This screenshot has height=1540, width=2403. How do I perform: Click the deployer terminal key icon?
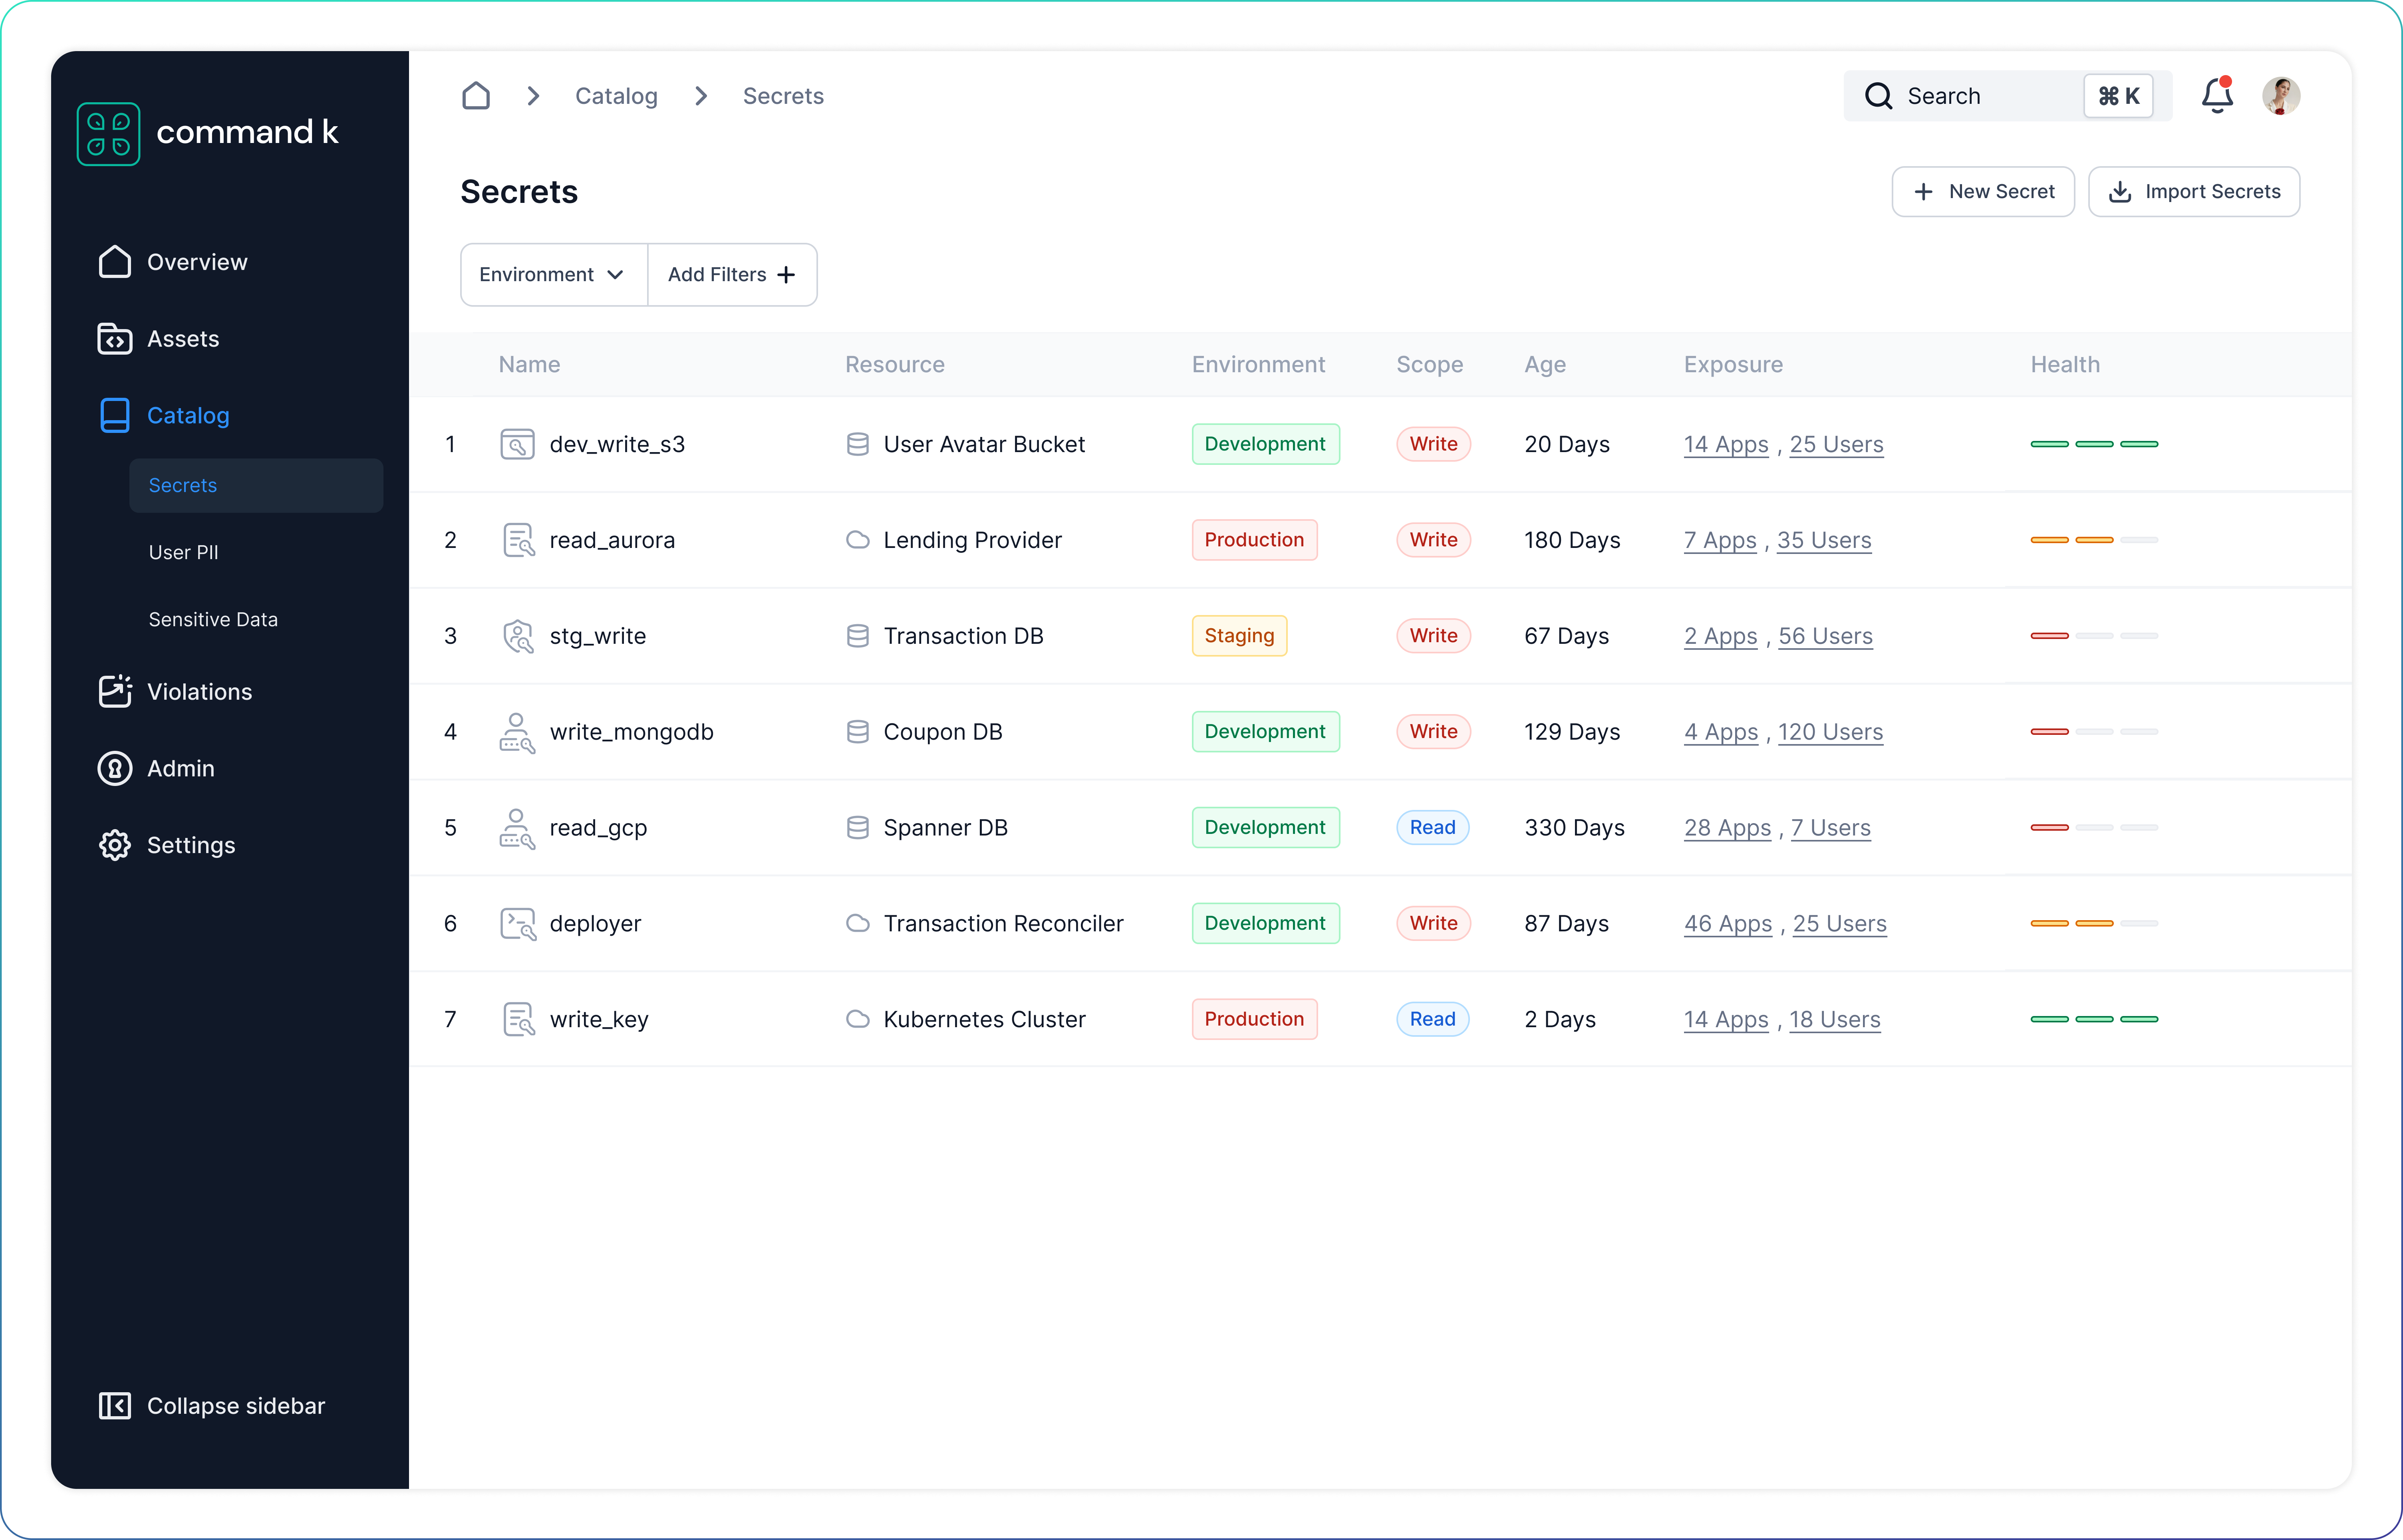[518, 924]
